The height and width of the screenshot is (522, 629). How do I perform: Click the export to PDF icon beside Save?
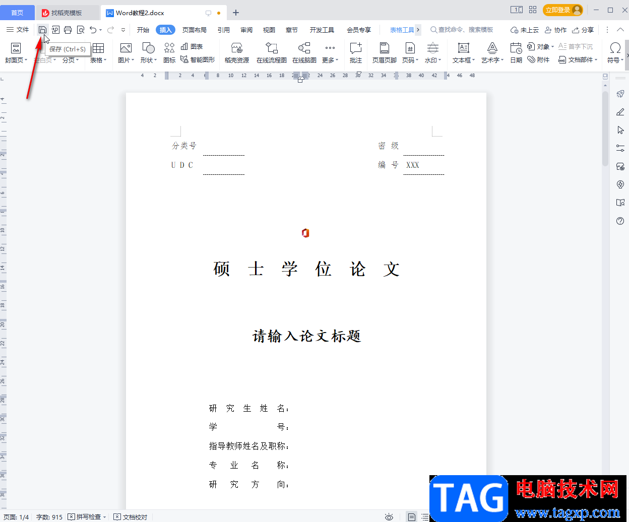click(x=55, y=30)
